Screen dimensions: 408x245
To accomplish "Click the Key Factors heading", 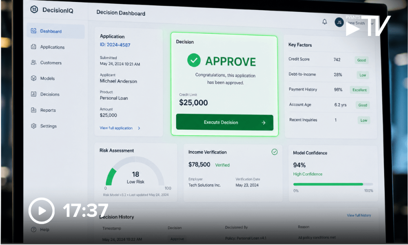I will click(300, 45).
